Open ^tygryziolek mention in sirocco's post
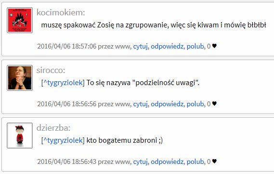The image size is (274, 174). 63,83
